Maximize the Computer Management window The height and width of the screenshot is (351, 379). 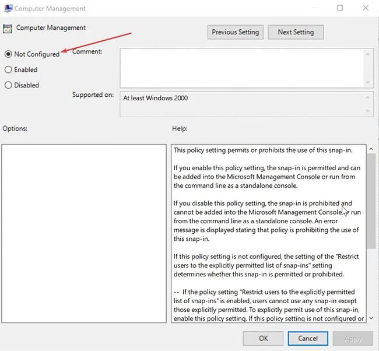[340, 8]
